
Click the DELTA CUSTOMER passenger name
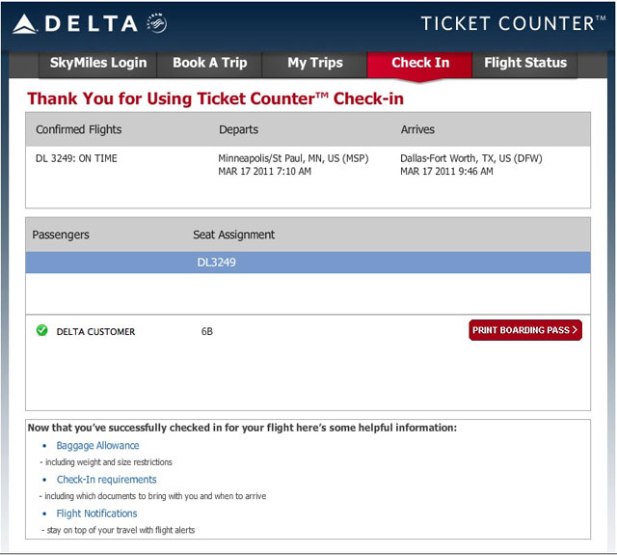(95, 332)
